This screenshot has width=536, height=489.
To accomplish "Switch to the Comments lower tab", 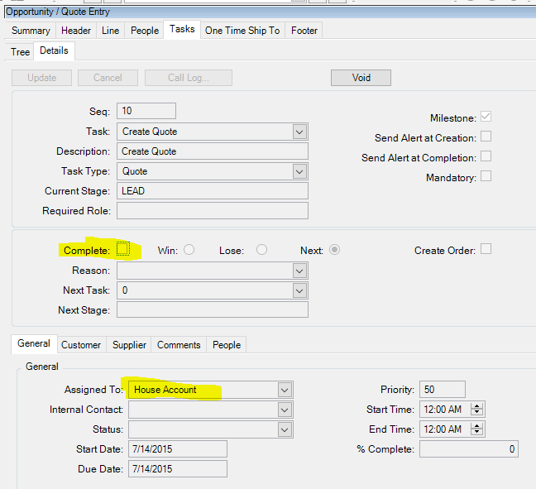I will click(179, 345).
